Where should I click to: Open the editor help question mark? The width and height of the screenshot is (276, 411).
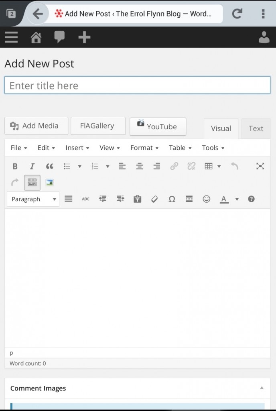point(251,199)
